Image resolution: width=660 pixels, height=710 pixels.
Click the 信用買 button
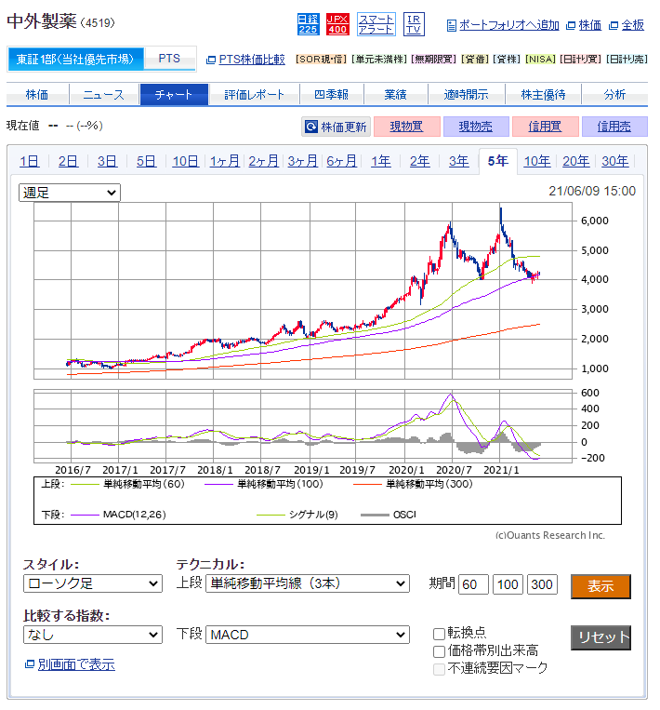coord(545,127)
